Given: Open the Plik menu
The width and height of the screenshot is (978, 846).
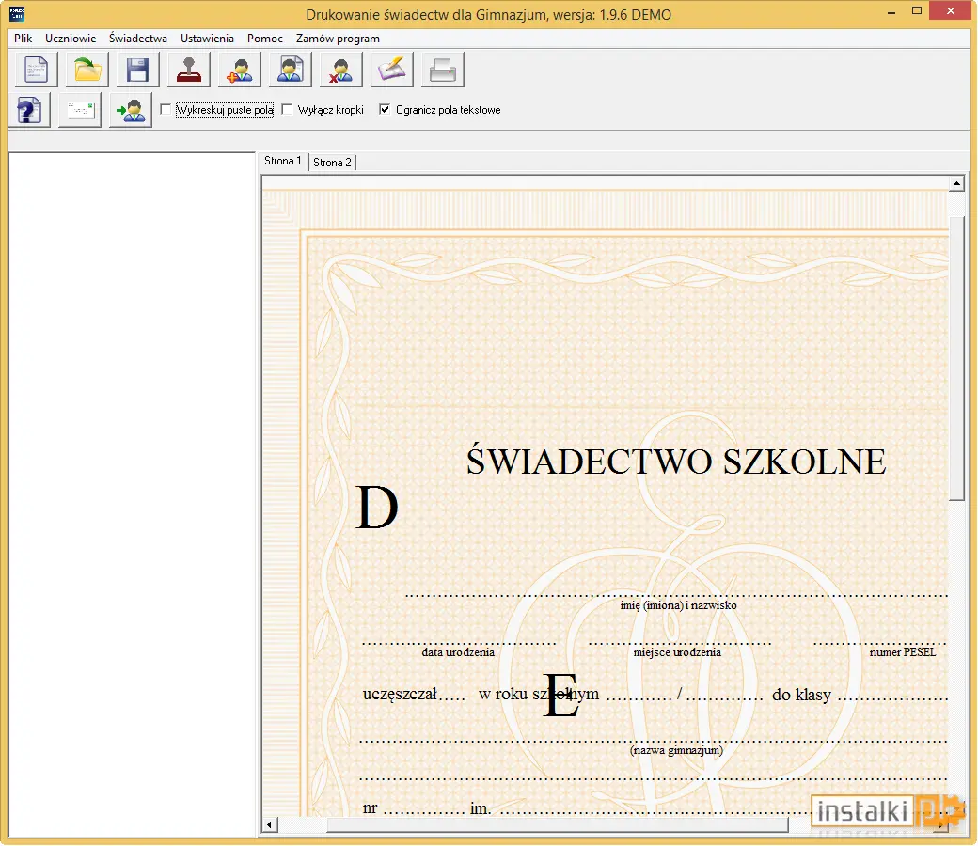Looking at the screenshot, I should pos(24,38).
